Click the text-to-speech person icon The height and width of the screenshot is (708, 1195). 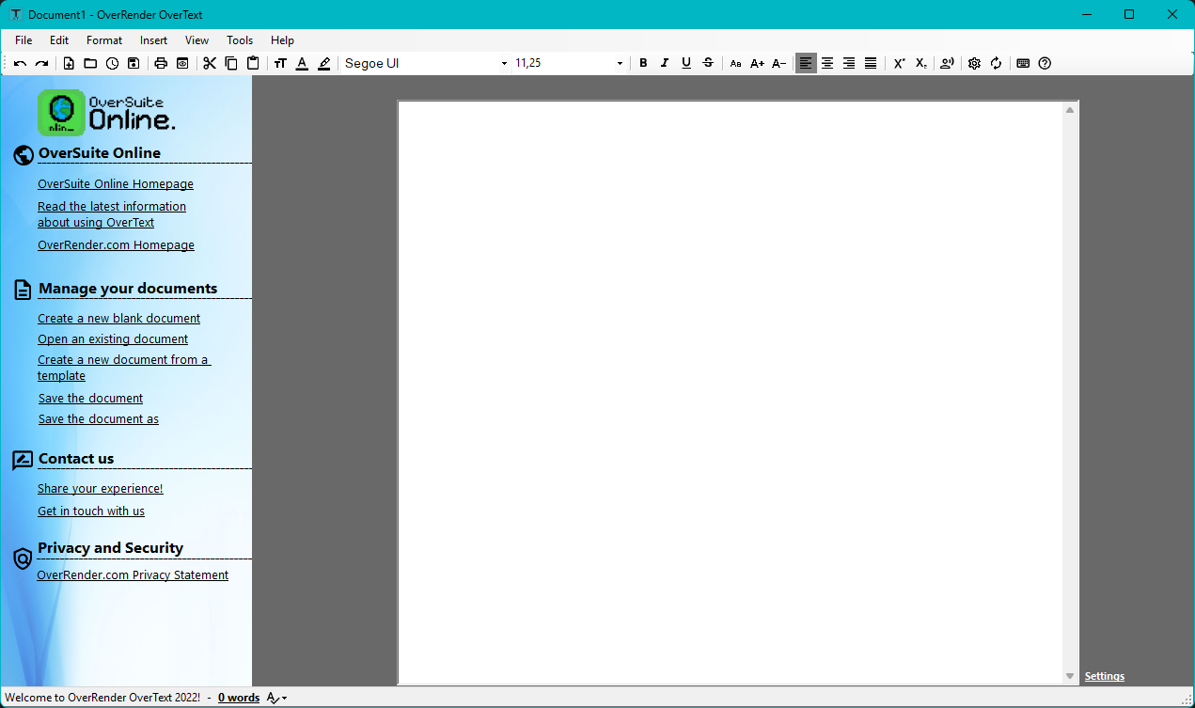coord(947,64)
